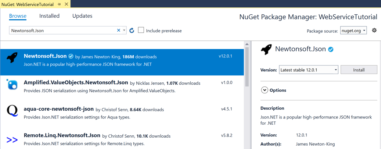Click the Install button

pyautogui.click(x=359, y=70)
